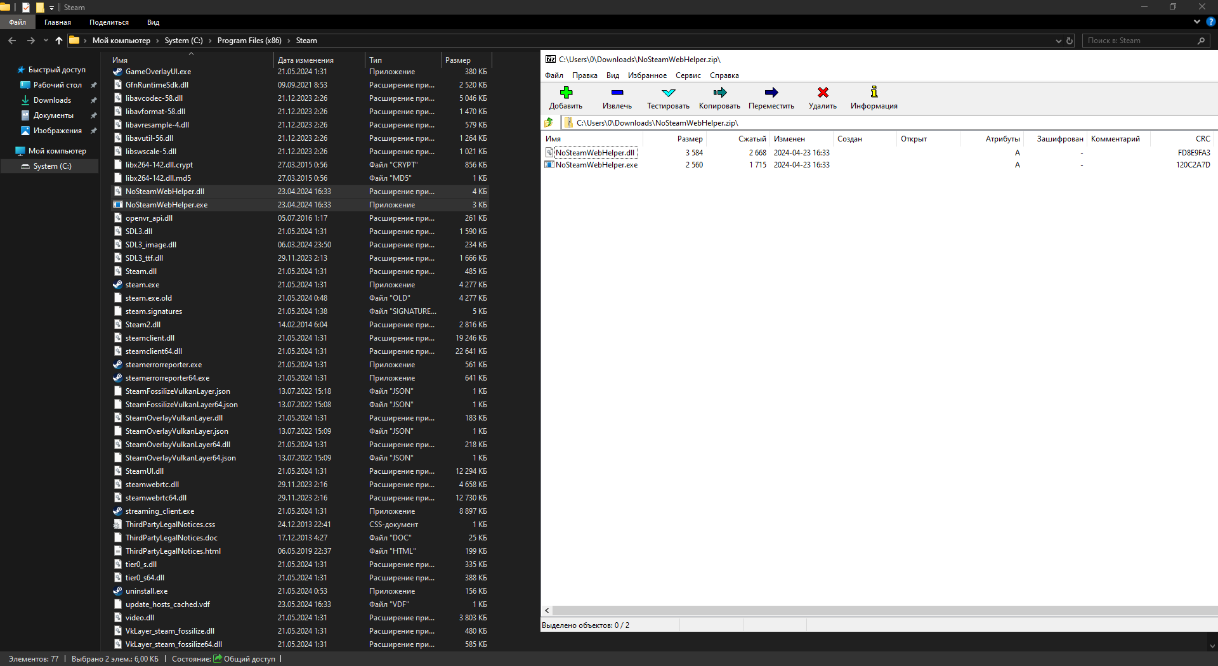Sort Explorer files by Дата изменения column
Screen dimensions: 1218x666
click(x=319, y=60)
